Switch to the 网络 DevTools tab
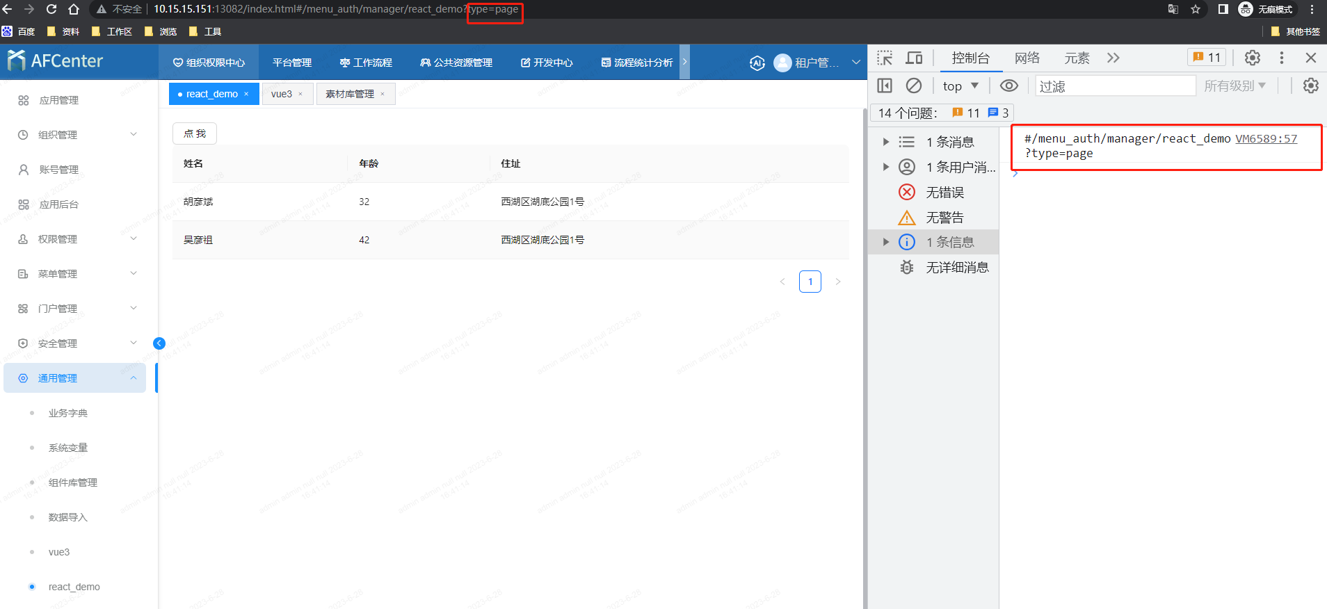Image resolution: width=1327 pixels, height=609 pixels. pyautogui.click(x=1027, y=58)
